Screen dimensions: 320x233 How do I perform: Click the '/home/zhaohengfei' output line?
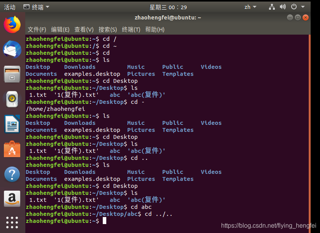pos(55,109)
